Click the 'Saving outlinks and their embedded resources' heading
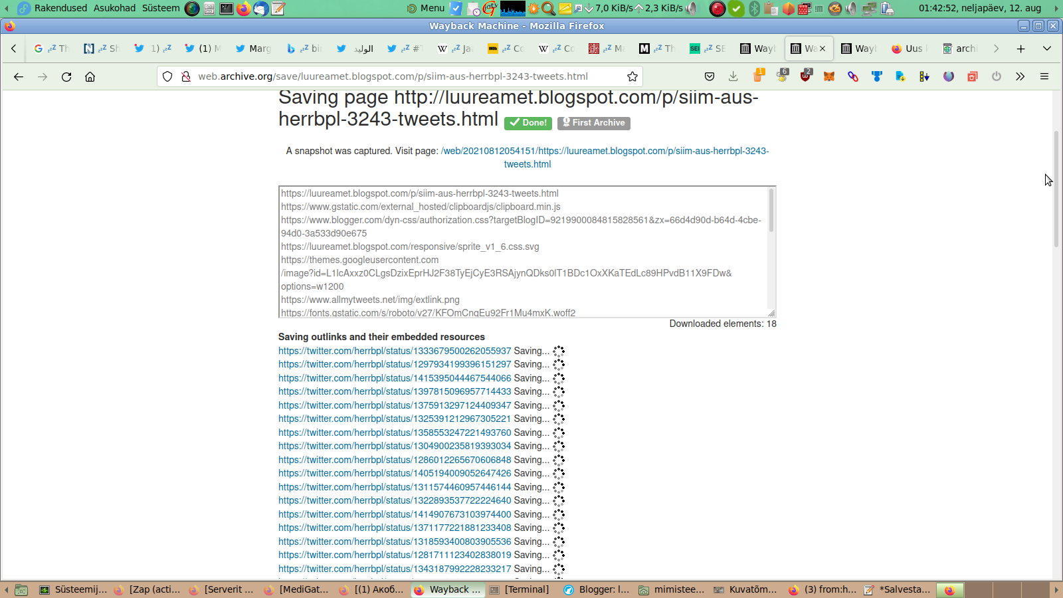 click(x=381, y=337)
